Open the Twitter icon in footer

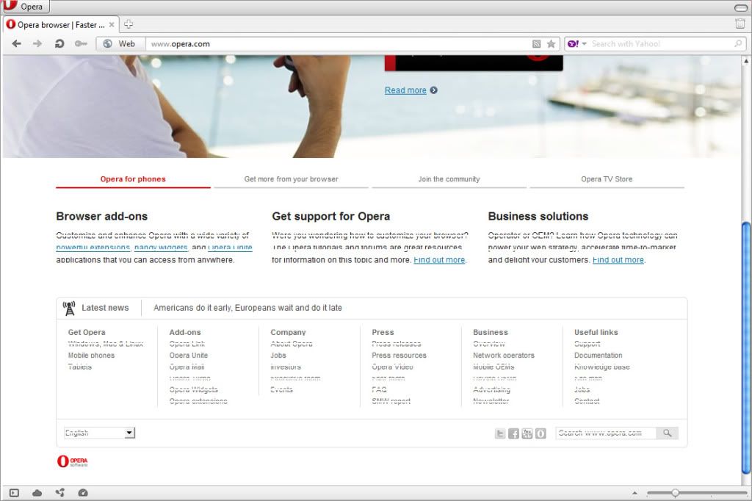pyautogui.click(x=500, y=433)
